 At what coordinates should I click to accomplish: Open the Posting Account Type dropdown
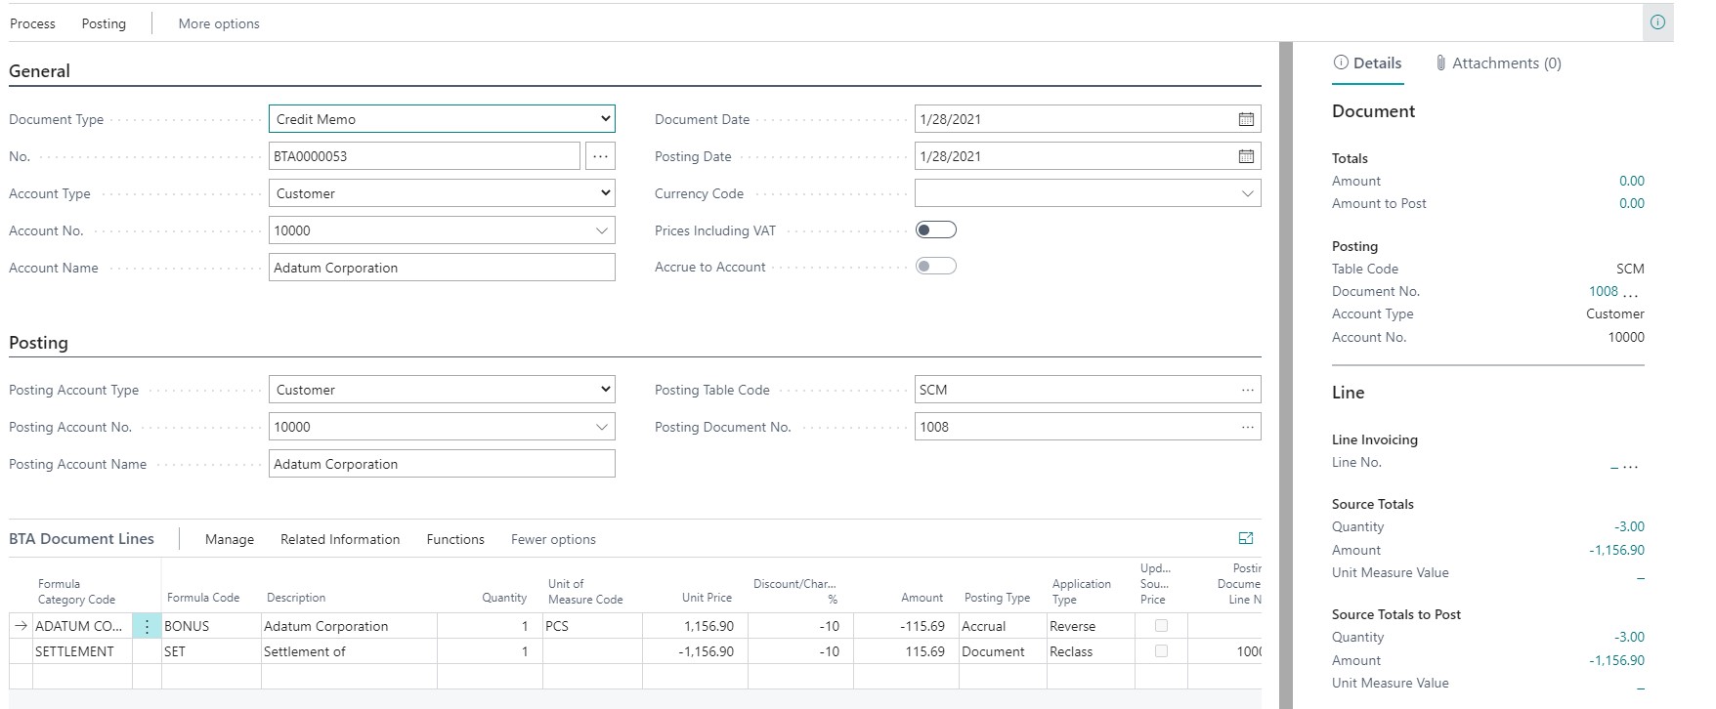click(x=442, y=390)
